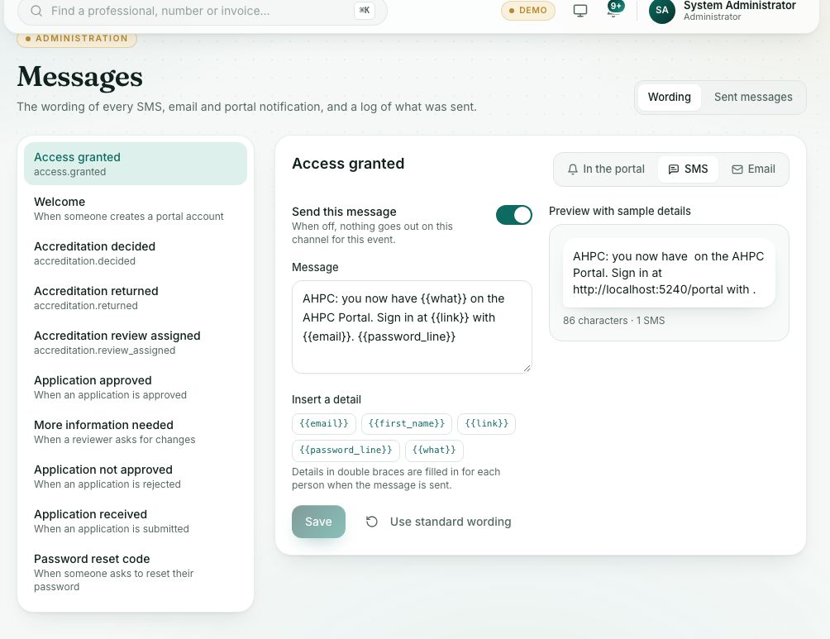
Task: Select Accreditation decided template
Action: (x=135, y=253)
